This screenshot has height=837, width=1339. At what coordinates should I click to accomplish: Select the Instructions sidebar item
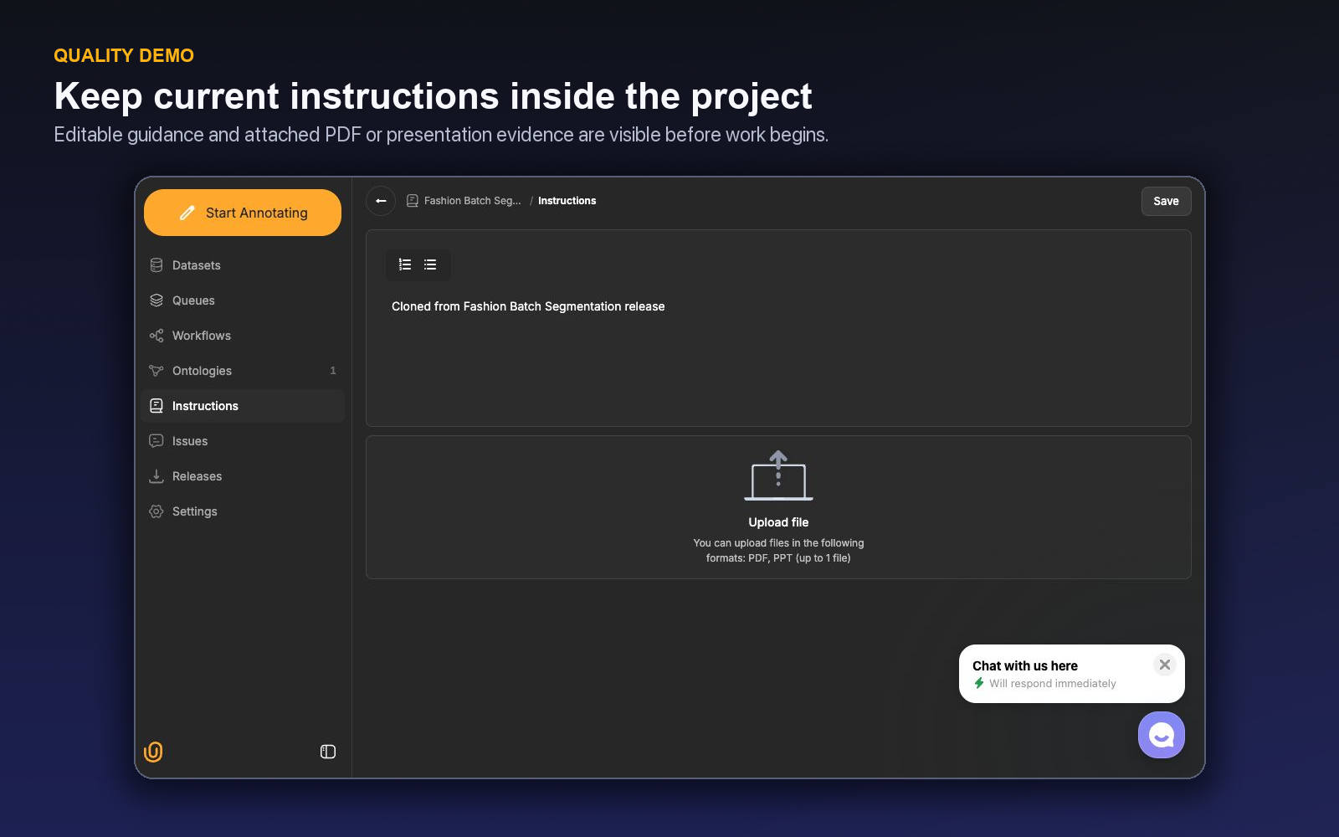click(x=243, y=406)
